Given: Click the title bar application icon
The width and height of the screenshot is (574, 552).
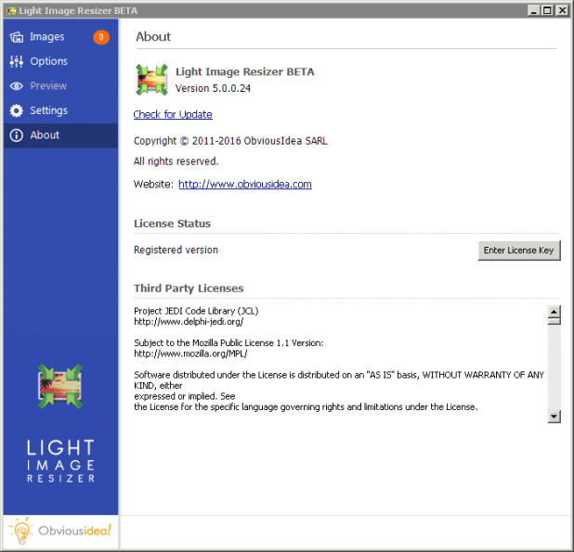Looking at the screenshot, I should click(11, 10).
